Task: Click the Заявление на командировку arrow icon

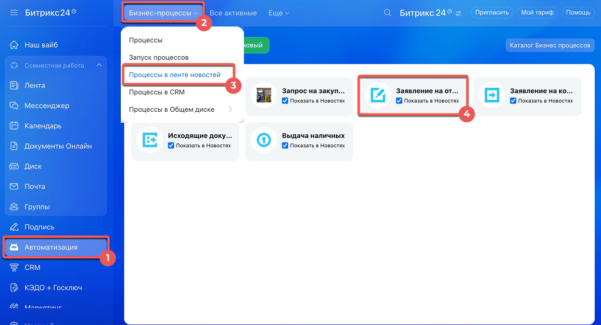Action: click(x=492, y=95)
